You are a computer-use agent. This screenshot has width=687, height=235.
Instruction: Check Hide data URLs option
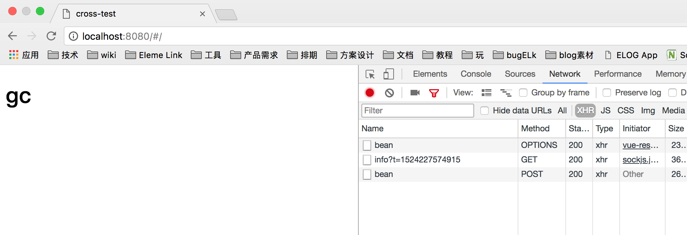pyautogui.click(x=484, y=111)
